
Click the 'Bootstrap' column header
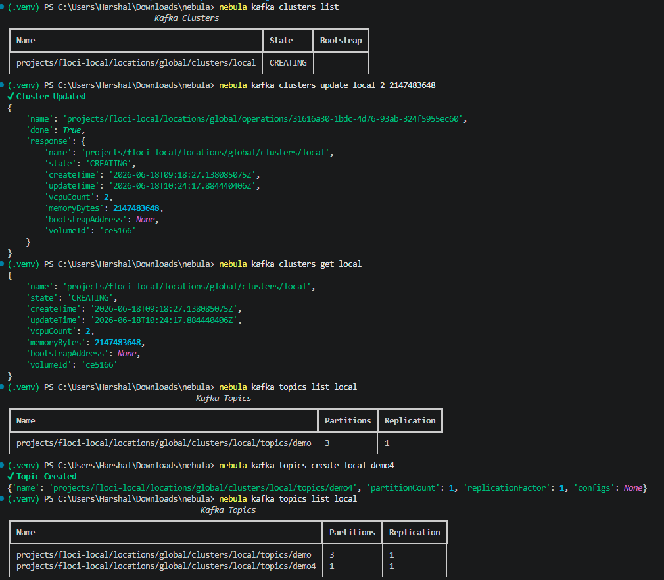[341, 41]
